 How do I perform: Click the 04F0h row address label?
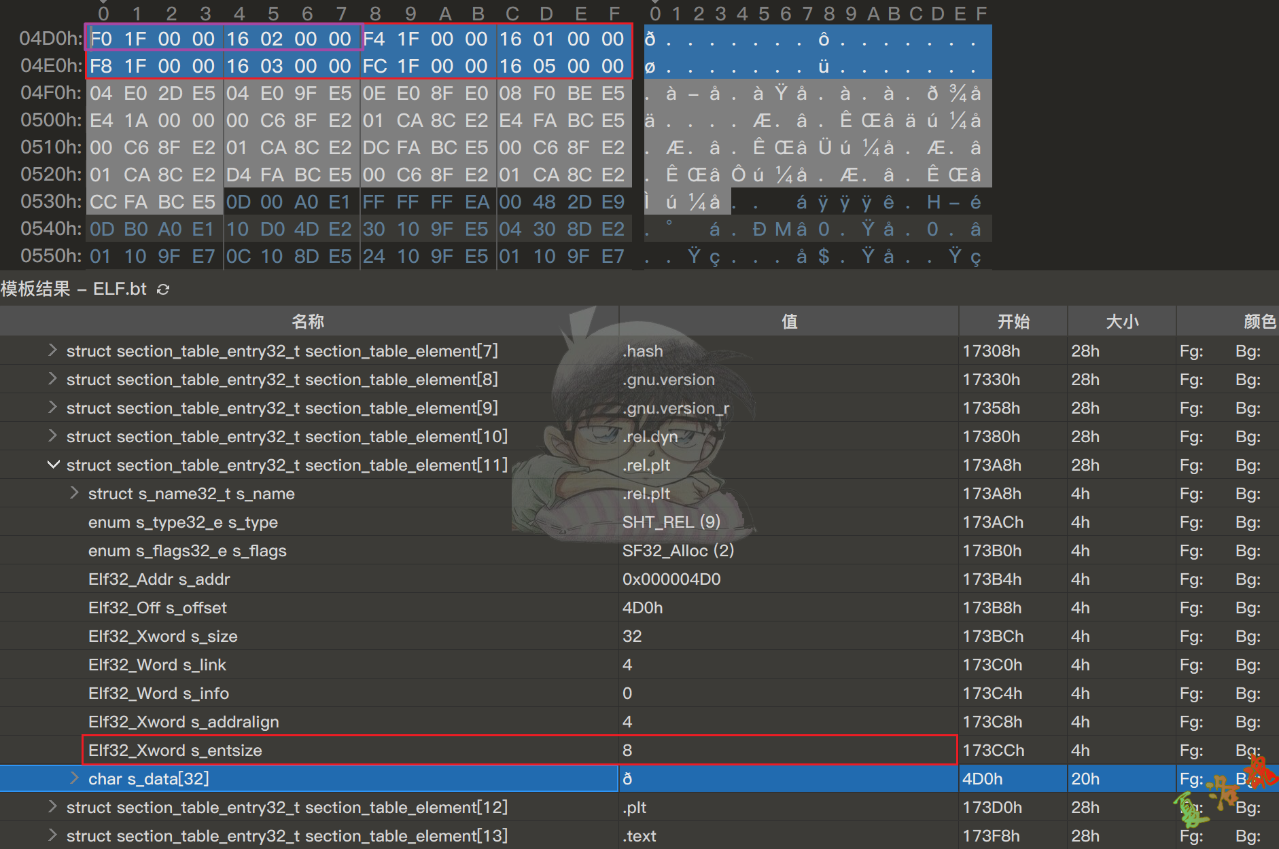tap(50, 93)
